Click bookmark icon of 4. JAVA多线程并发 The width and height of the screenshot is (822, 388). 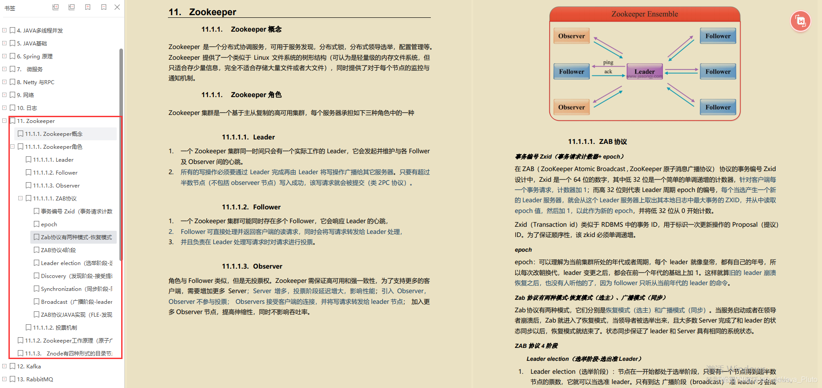coord(12,30)
